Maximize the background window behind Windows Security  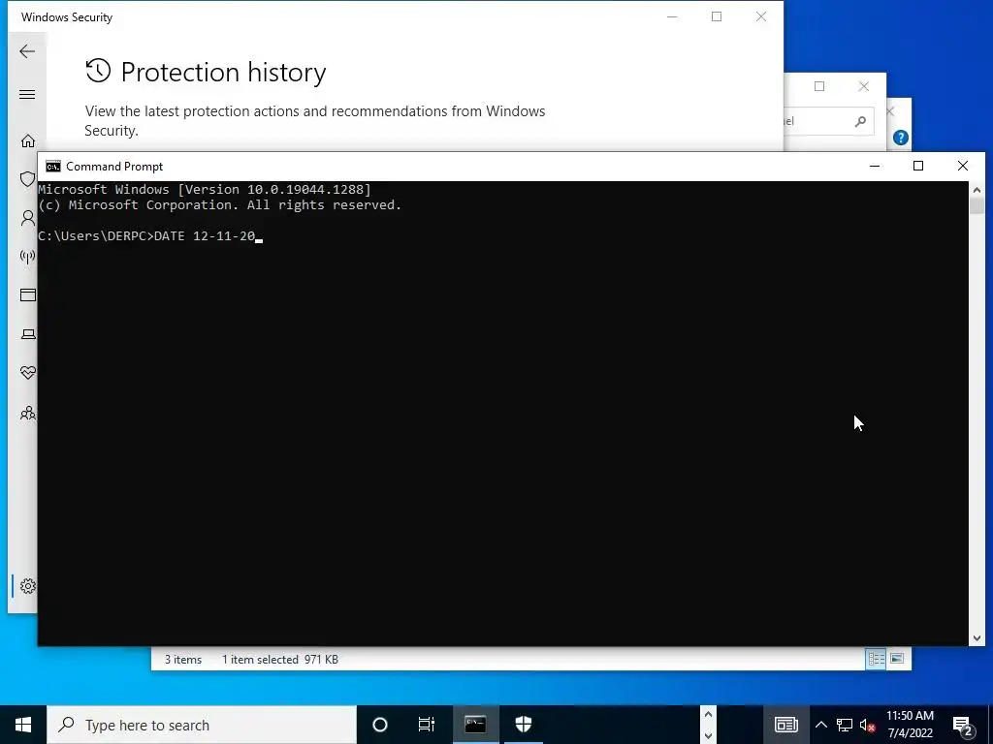[819, 86]
